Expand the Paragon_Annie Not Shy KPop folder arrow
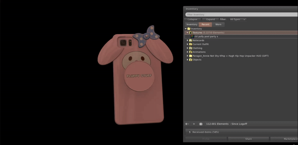Screen dimensions: 298x145 coord(187,56)
